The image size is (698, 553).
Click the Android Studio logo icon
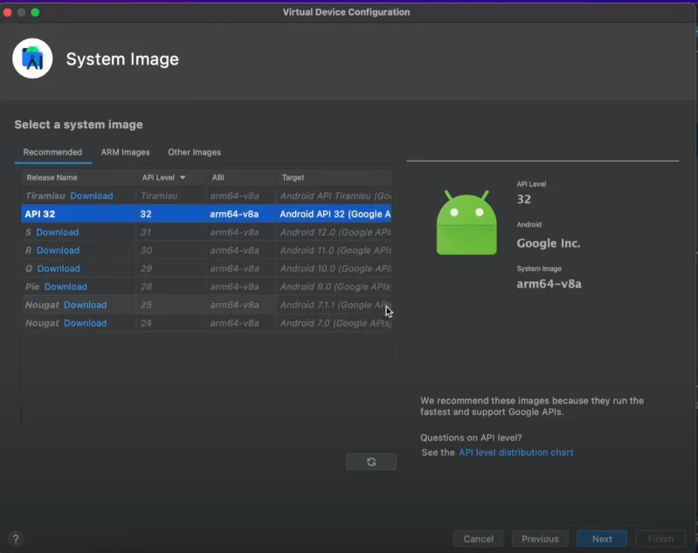click(33, 59)
